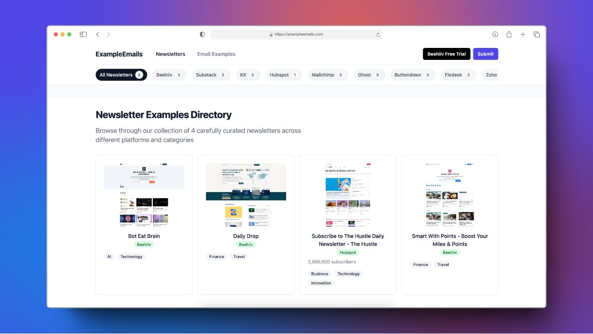Go forward with the browser forward arrow
Image resolution: width=593 pixels, height=334 pixels.
109,35
